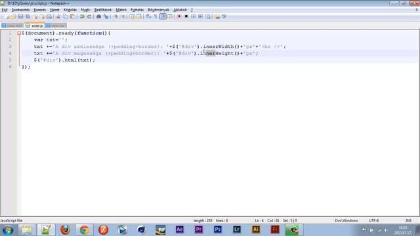Open the system tray volume icon

386,230
